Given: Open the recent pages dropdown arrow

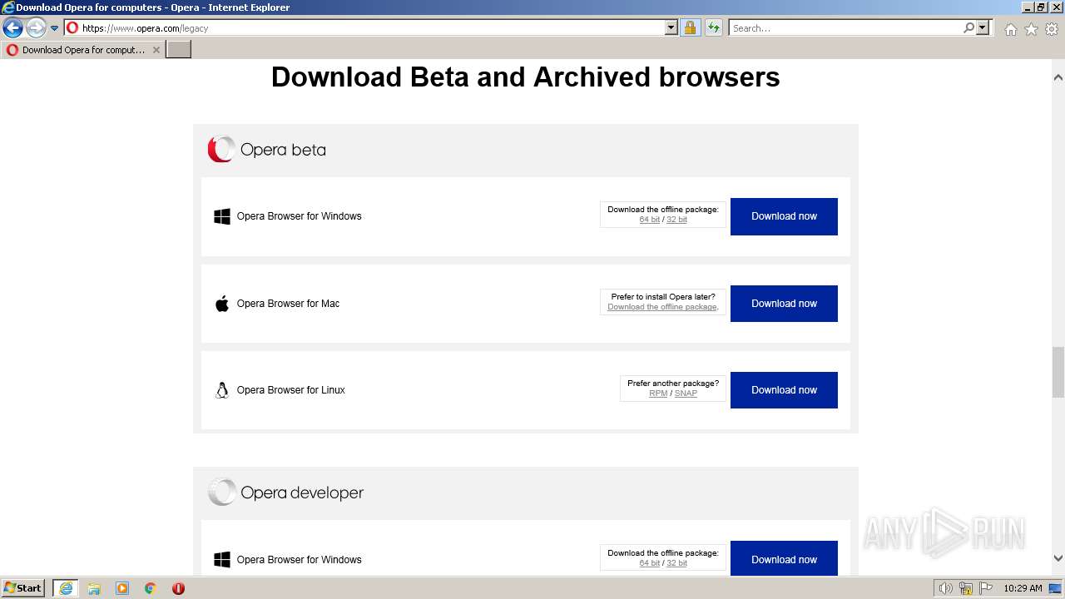Looking at the screenshot, I should (x=55, y=28).
